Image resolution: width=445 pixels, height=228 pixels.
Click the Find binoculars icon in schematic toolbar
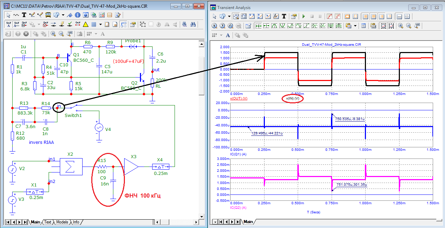[193, 24]
